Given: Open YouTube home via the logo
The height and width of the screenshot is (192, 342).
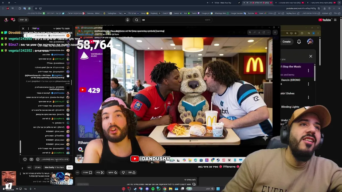Looking at the screenshot, I should click(x=325, y=20).
